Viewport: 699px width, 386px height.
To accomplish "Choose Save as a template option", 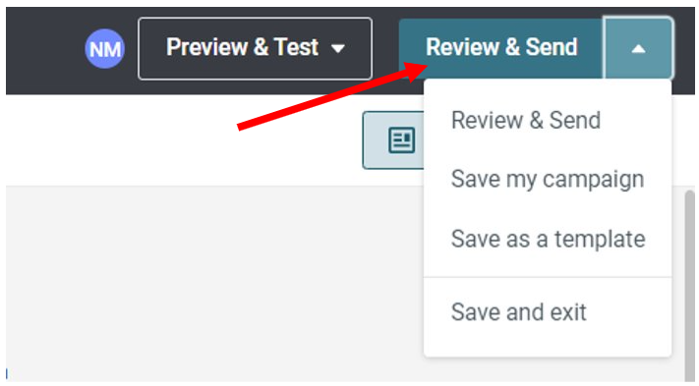I will coord(548,239).
